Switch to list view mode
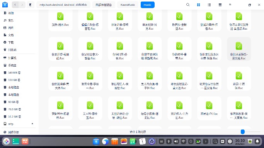264x148 pixels. pyautogui.click(x=209, y=5)
